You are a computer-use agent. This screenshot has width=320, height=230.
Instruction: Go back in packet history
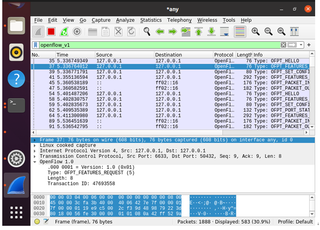tap(160, 31)
